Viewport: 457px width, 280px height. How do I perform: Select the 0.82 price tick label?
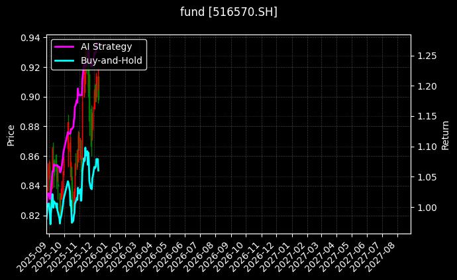pyautogui.click(x=30, y=216)
